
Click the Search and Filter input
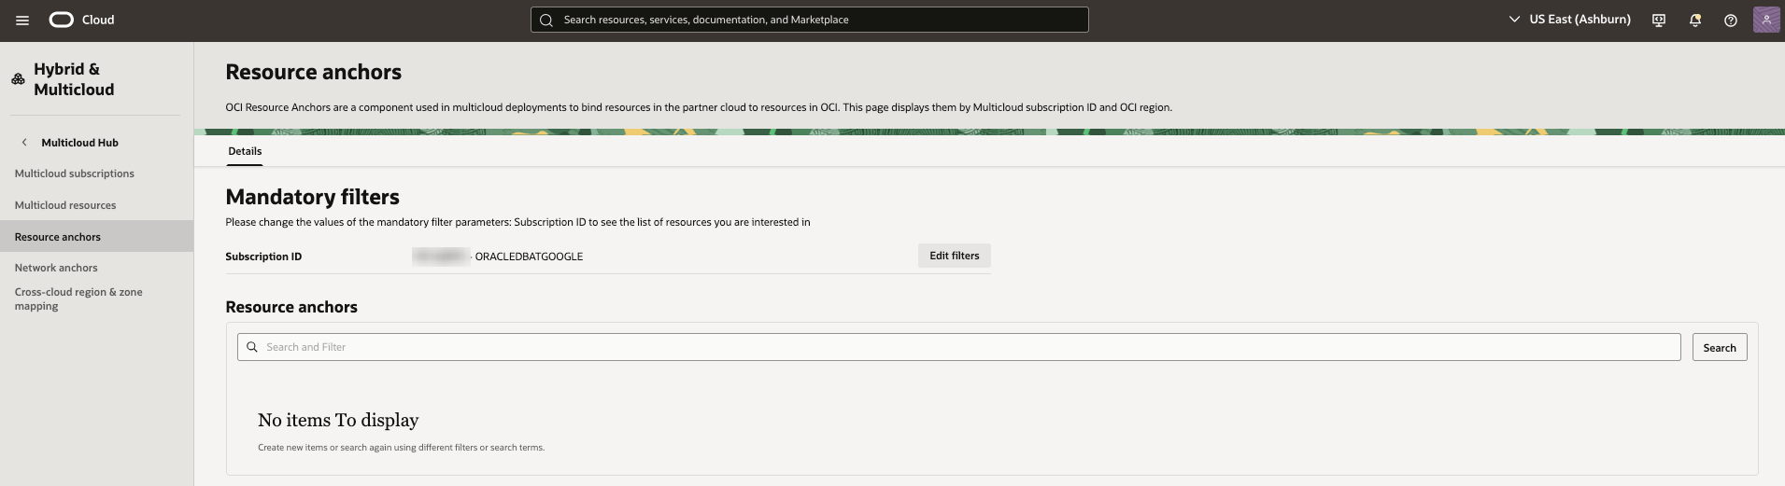pos(958,347)
